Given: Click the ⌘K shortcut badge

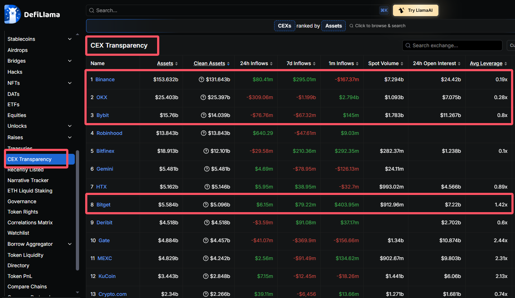Looking at the screenshot, I should click(x=384, y=10).
